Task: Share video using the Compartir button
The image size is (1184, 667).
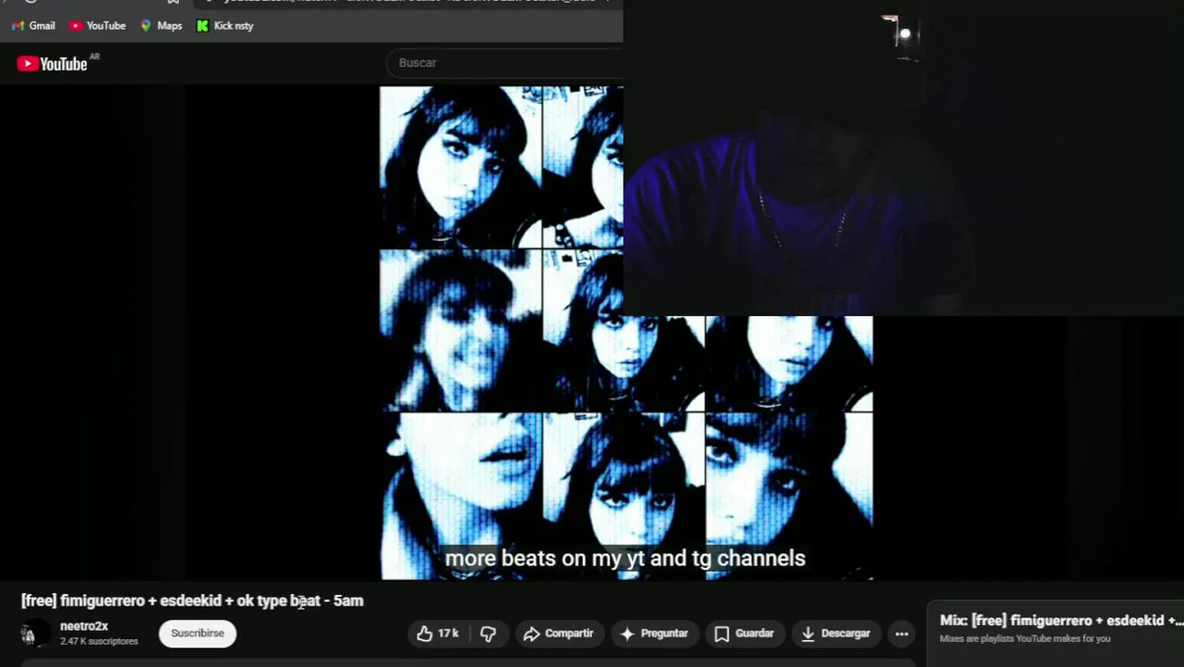Action: [558, 634]
